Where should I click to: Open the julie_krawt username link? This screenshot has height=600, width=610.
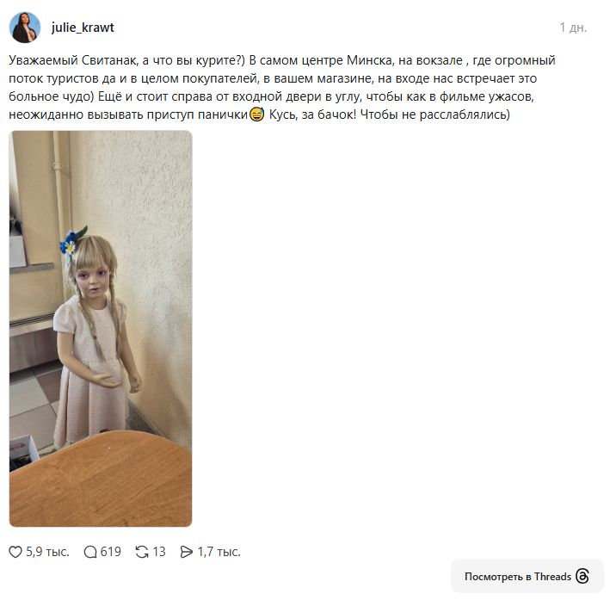(x=83, y=28)
